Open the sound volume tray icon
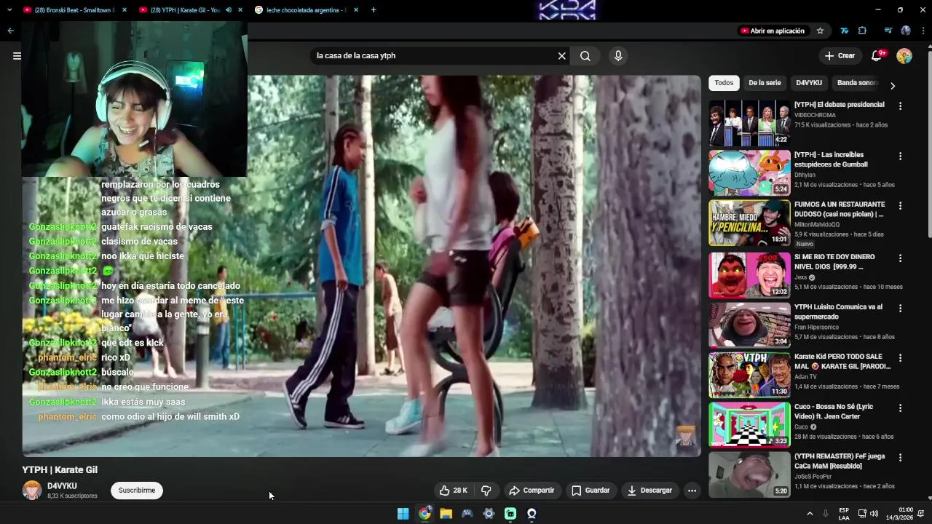Image resolution: width=932 pixels, height=524 pixels. click(x=874, y=514)
